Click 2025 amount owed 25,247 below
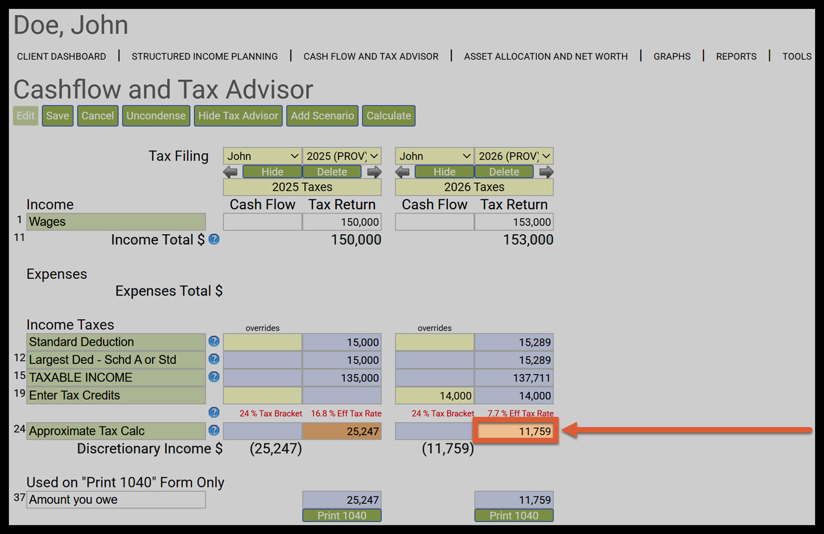Screen dimensions: 824x534 point(342,500)
